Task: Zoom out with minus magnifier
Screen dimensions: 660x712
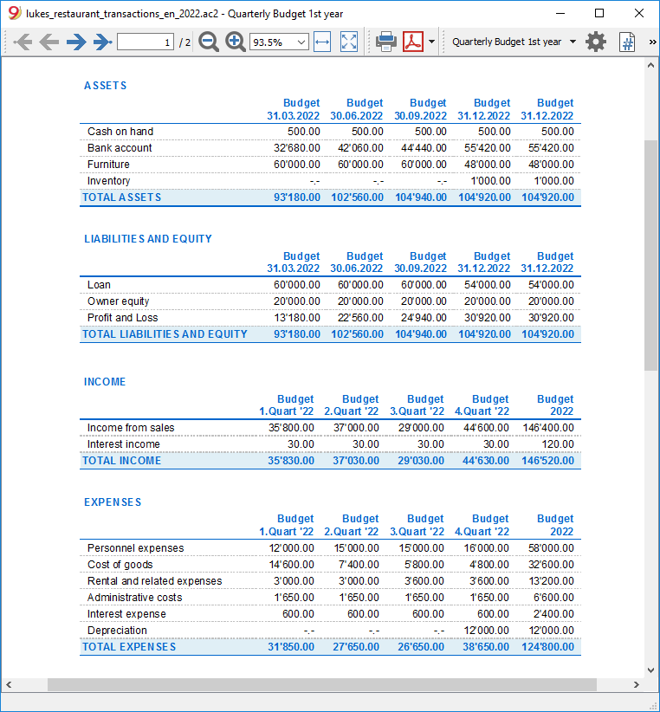Action: 209,42
